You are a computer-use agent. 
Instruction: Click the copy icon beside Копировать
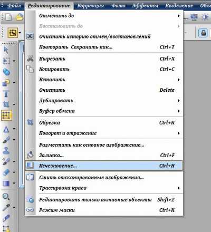pos(30,69)
